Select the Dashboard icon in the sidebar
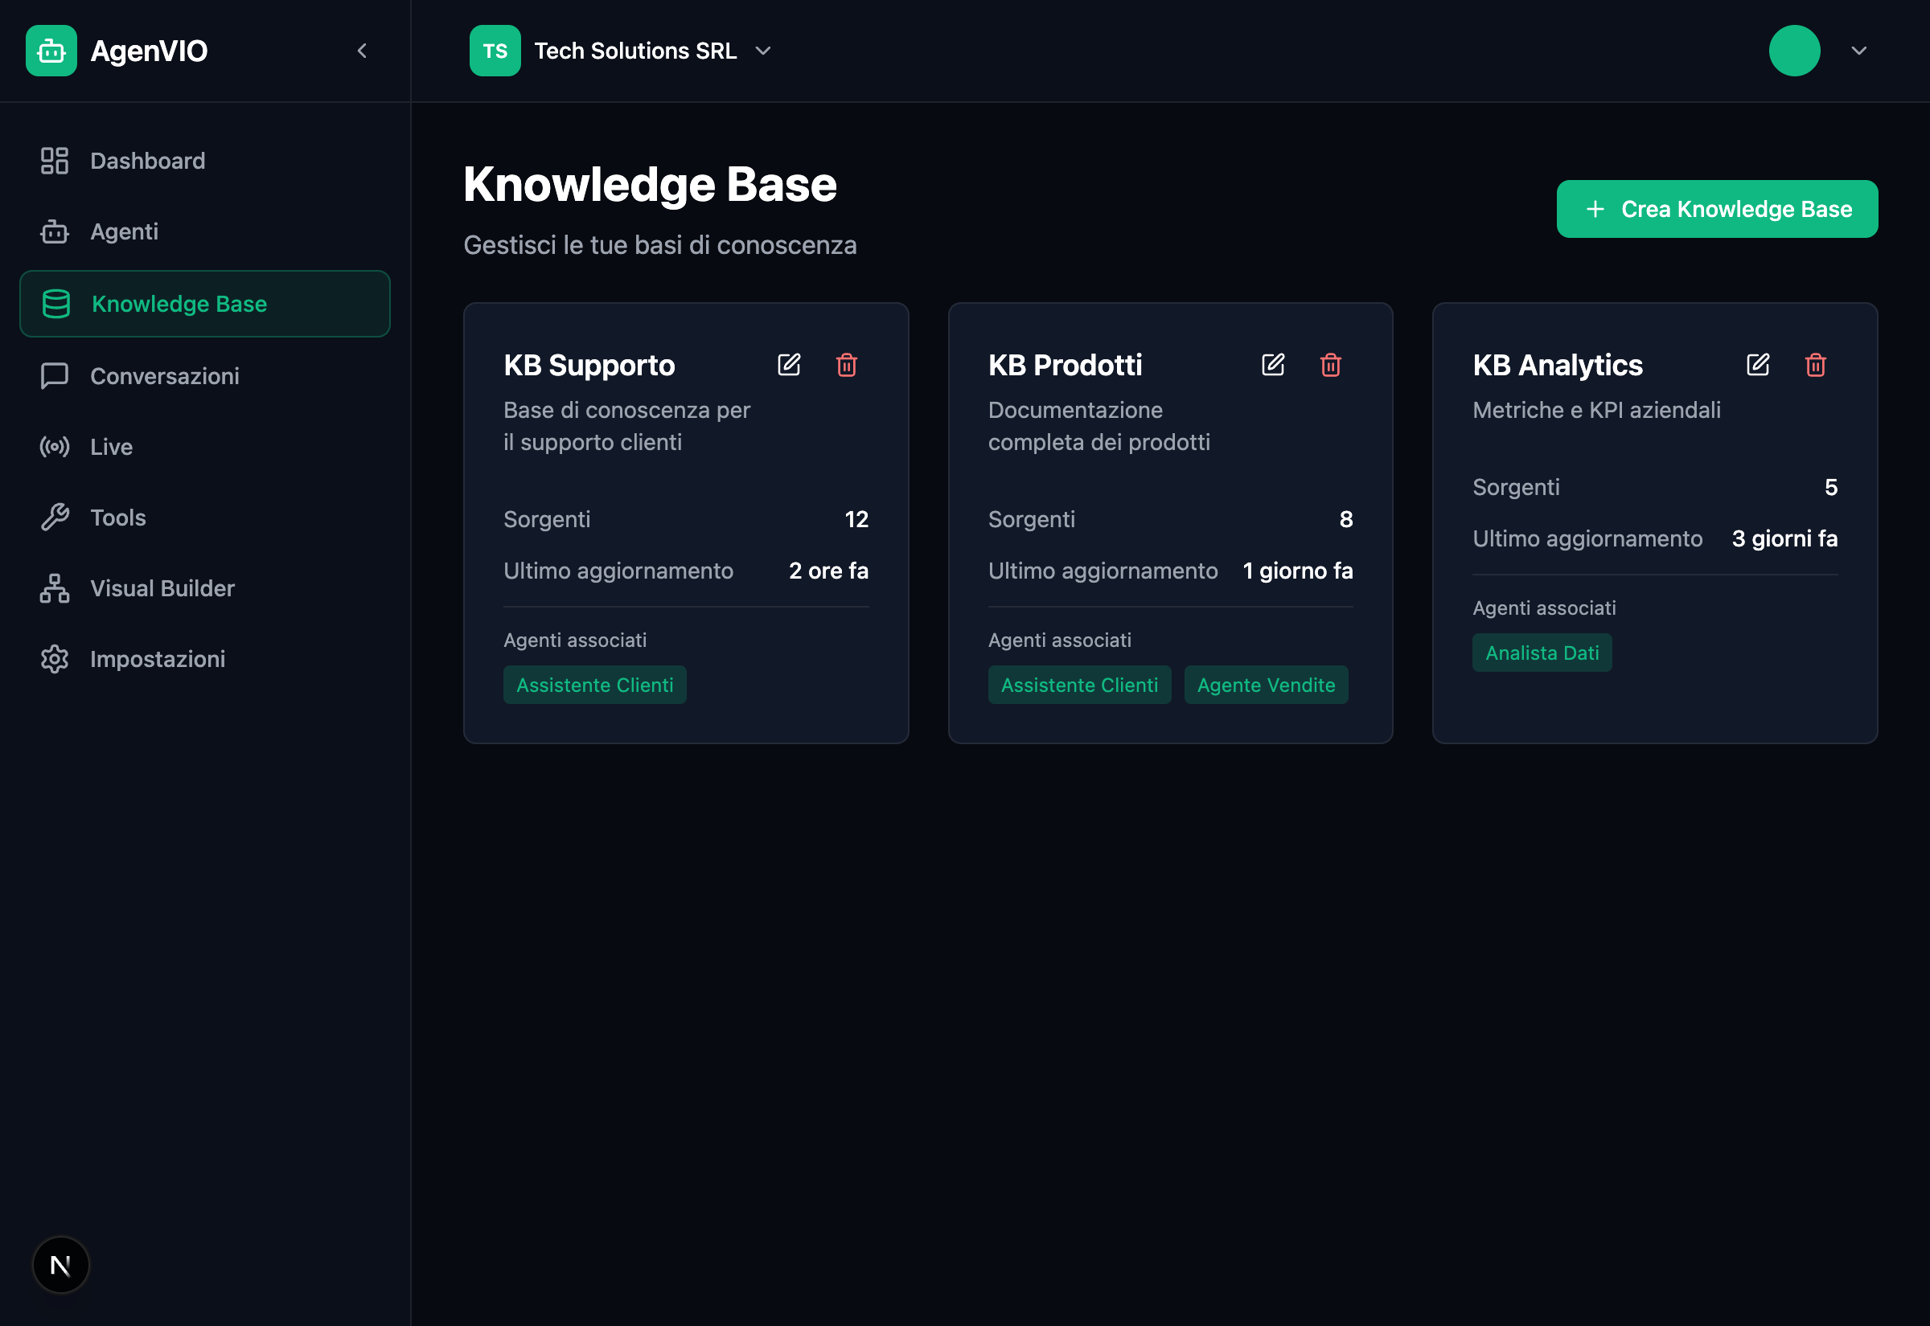 click(54, 161)
